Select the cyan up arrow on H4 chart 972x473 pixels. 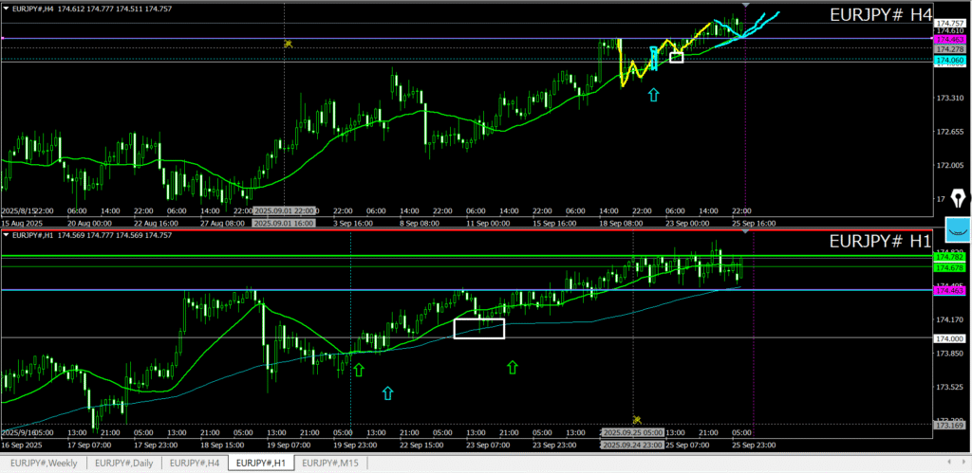(653, 94)
